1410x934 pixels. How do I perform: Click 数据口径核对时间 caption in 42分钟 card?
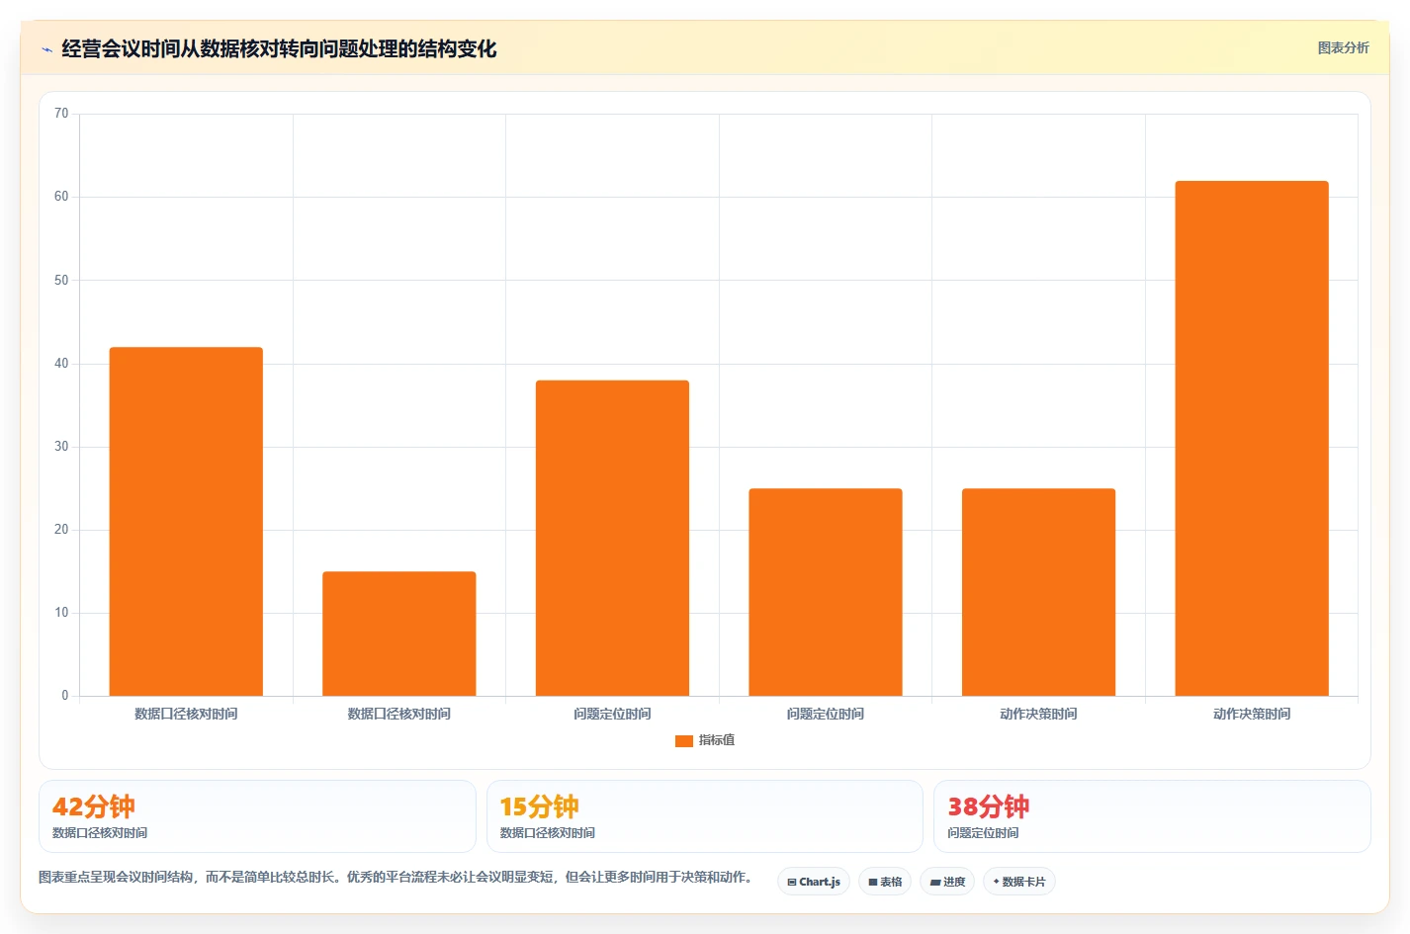(100, 833)
